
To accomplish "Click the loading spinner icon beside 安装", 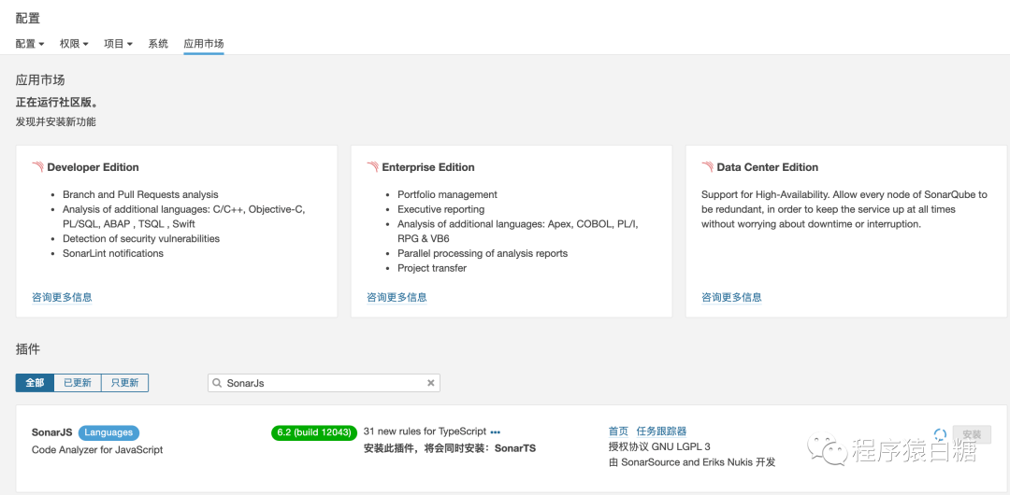I will click(x=940, y=434).
